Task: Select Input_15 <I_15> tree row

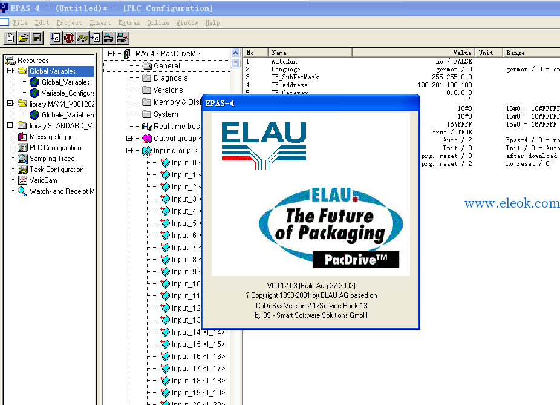Action: pos(193,344)
